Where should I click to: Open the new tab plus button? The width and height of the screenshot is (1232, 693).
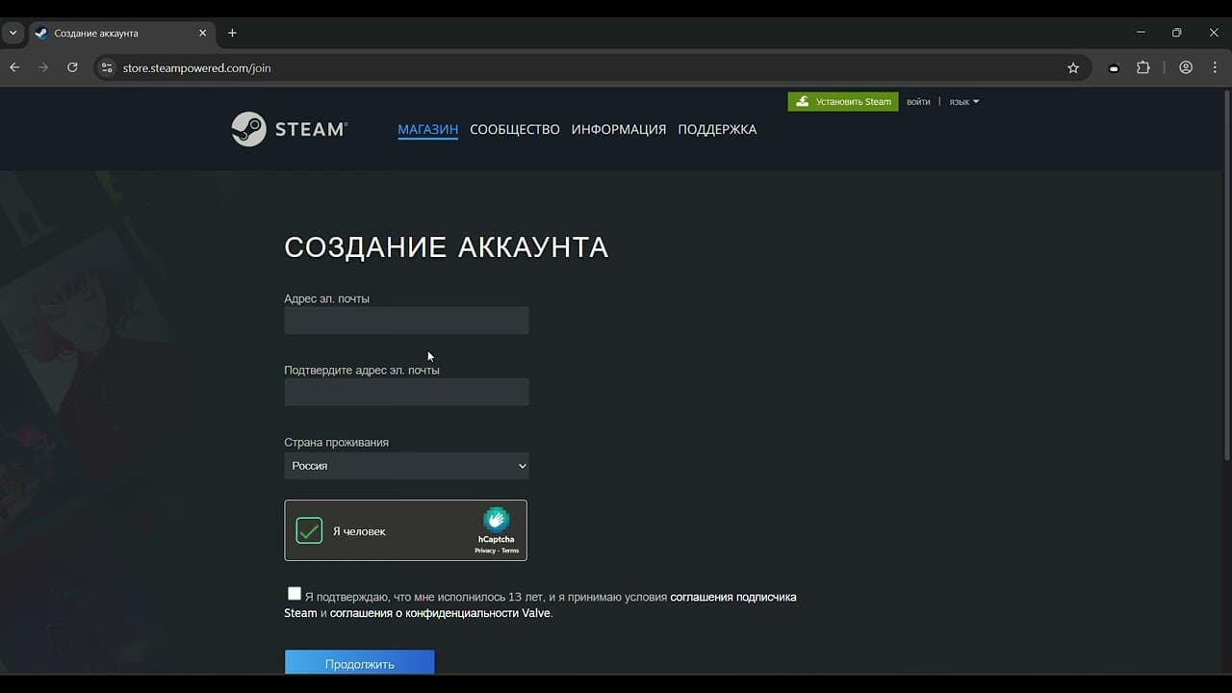tap(232, 33)
